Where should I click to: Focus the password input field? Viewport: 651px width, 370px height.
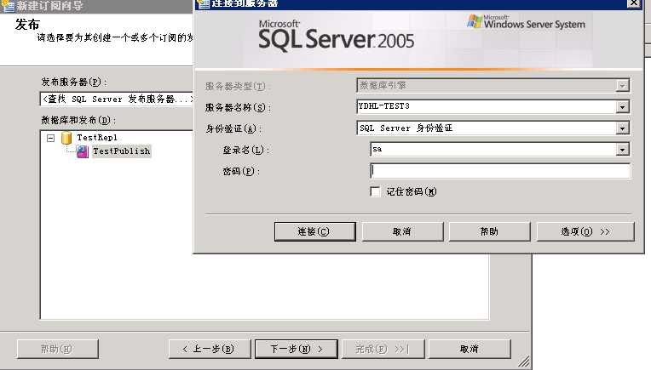[x=500, y=171]
